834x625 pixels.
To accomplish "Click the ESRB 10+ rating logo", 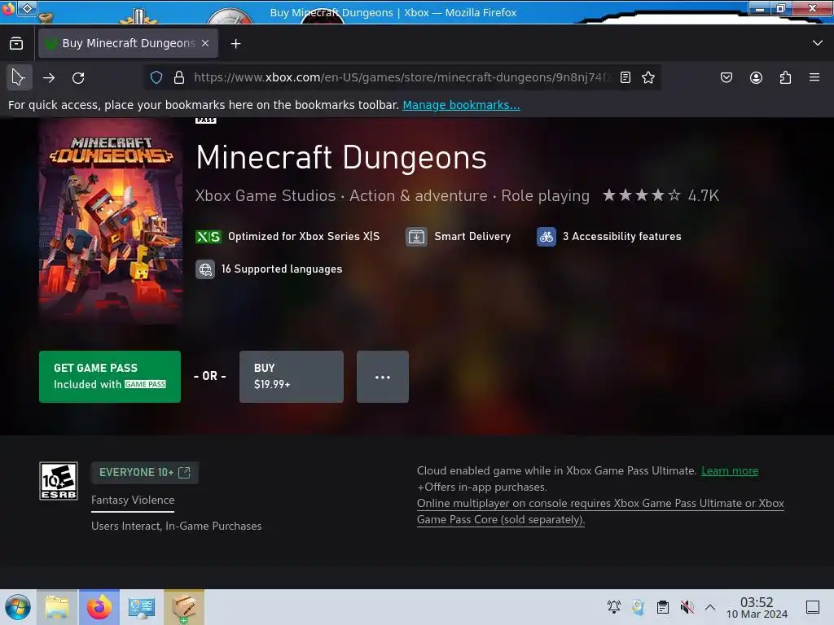I will 59,481.
